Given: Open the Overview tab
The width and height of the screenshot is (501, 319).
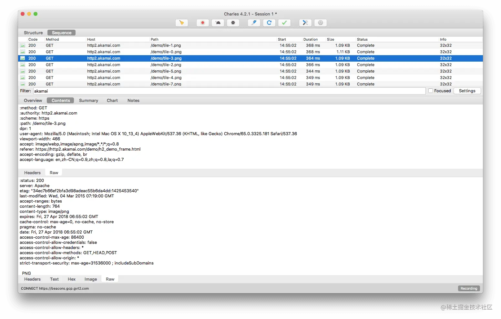Looking at the screenshot, I should point(33,101).
